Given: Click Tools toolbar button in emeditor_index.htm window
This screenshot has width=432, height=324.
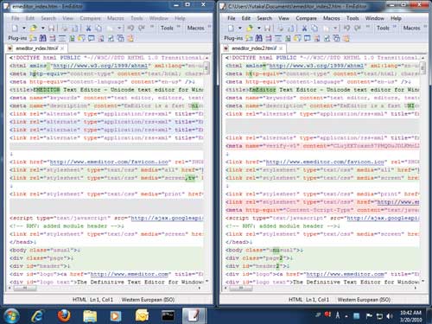Looking at the screenshot, I should [167, 28].
